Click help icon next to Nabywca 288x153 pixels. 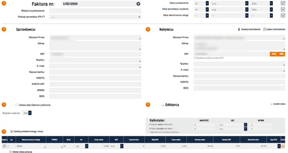point(148,29)
